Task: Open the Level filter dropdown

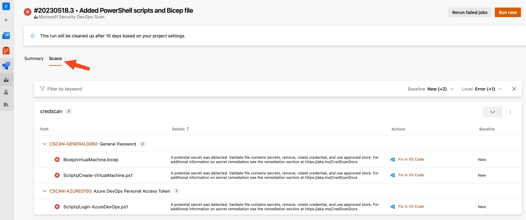Action: [482, 89]
